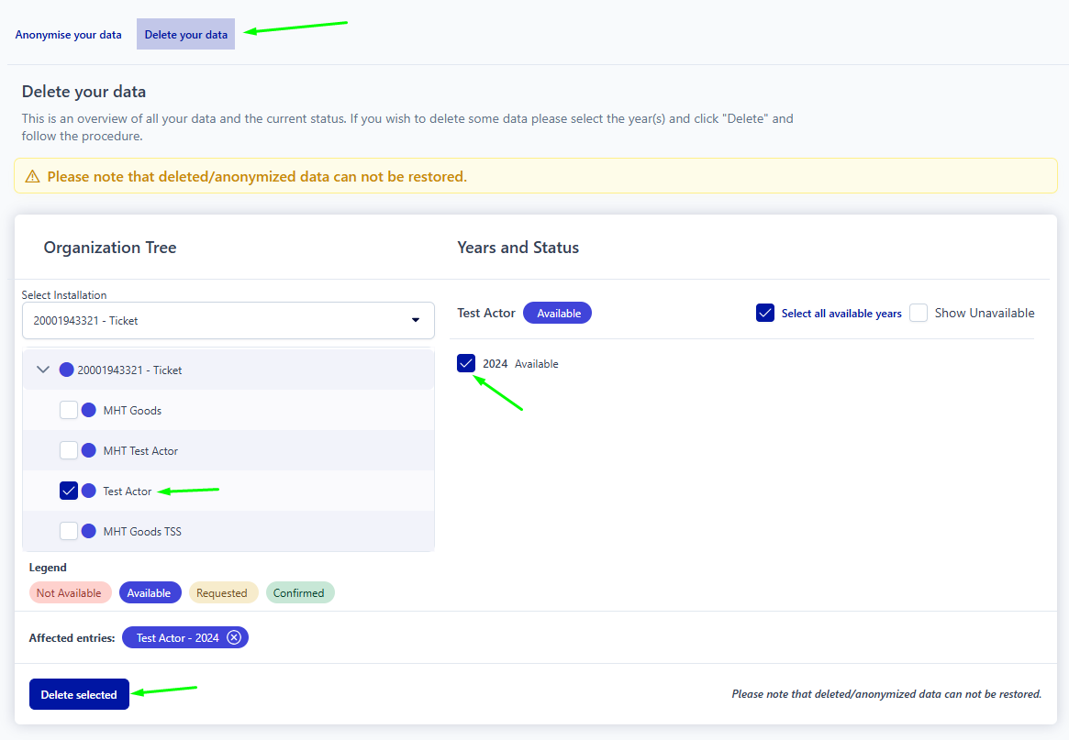Image resolution: width=1069 pixels, height=740 pixels.
Task: Click the Confirmed legend badge
Action: click(298, 592)
